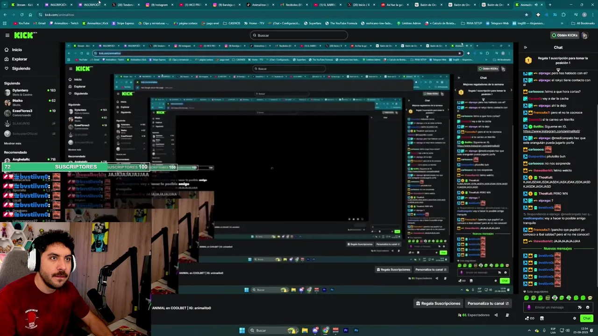
Task: Go back in browser
Action: tap(5, 15)
